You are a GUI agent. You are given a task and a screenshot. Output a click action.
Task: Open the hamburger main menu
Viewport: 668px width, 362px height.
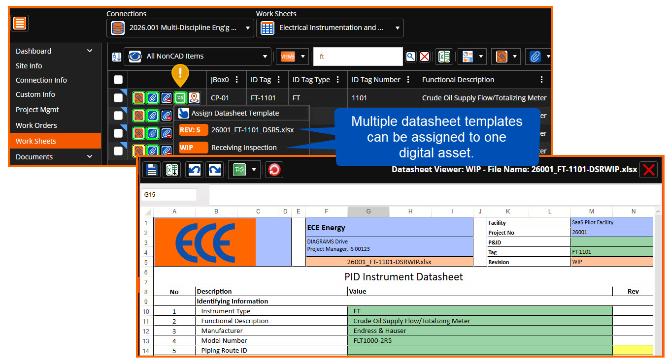[x=20, y=23]
